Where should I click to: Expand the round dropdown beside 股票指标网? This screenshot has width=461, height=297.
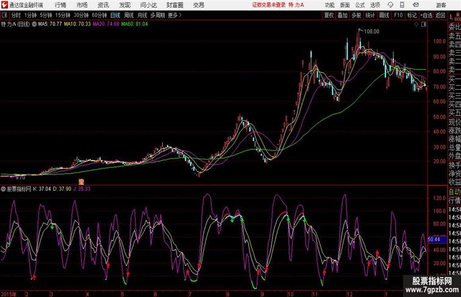tap(3, 189)
